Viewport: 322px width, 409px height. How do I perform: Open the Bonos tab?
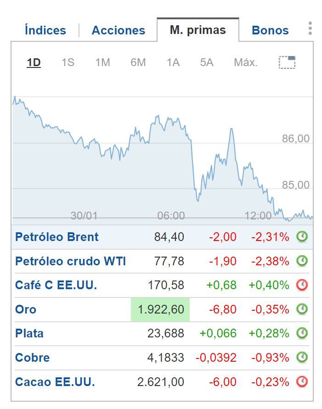coord(270,30)
